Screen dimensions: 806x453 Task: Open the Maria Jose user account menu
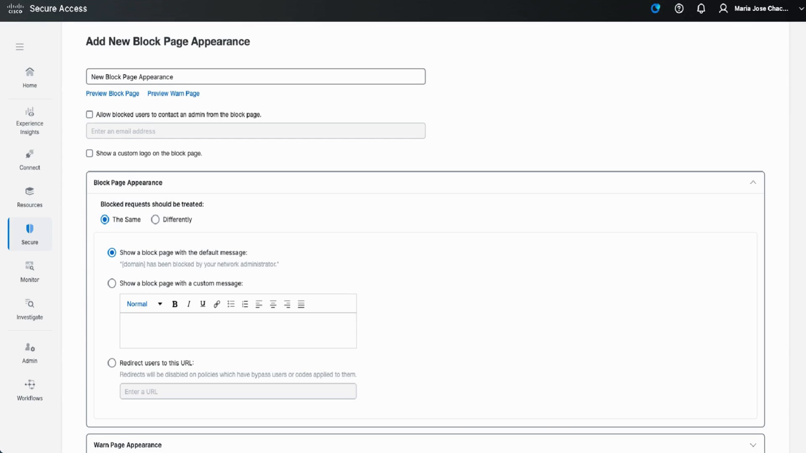[762, 8]
